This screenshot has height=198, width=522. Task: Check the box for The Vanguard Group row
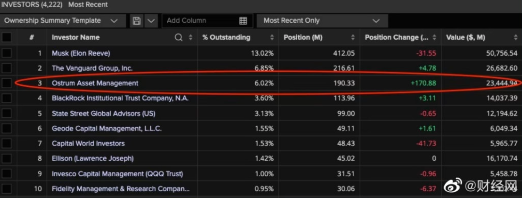coord(7,68)
